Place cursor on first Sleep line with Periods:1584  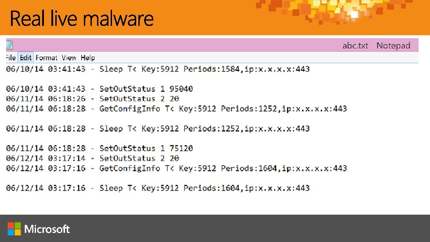(158, 69)
